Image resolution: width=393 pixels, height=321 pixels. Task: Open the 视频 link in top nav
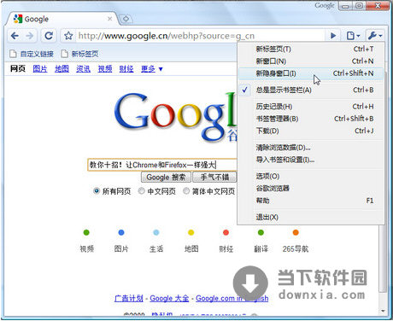pyautogui.click(x=105, y=69)
